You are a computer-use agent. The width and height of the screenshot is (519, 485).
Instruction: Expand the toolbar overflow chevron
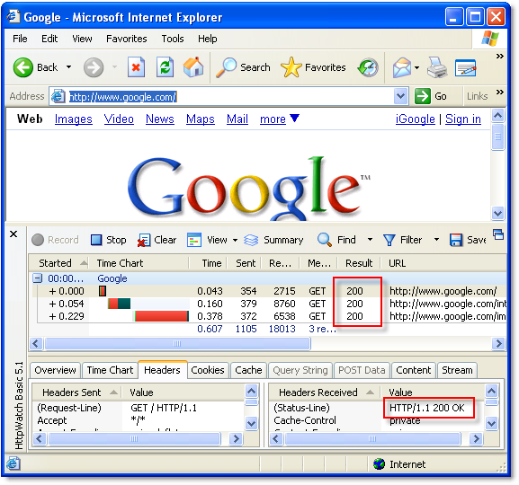[x=500, y=56]
